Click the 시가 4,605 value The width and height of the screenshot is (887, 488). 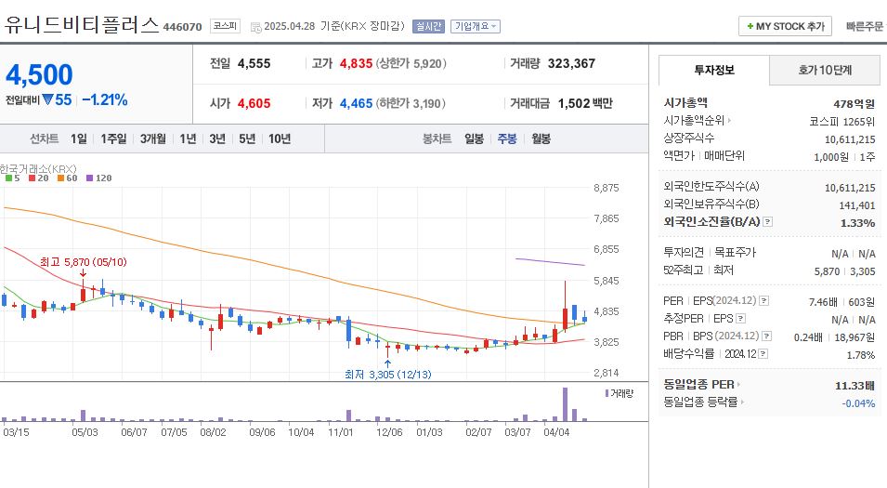point(254,103)
